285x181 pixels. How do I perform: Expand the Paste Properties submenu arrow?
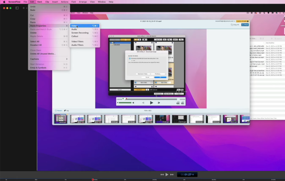[67, 26]
